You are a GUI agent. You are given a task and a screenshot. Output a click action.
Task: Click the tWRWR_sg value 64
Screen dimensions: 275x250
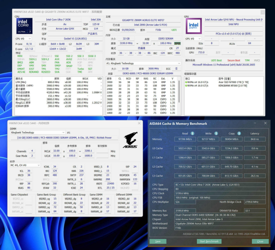(55, 211)
